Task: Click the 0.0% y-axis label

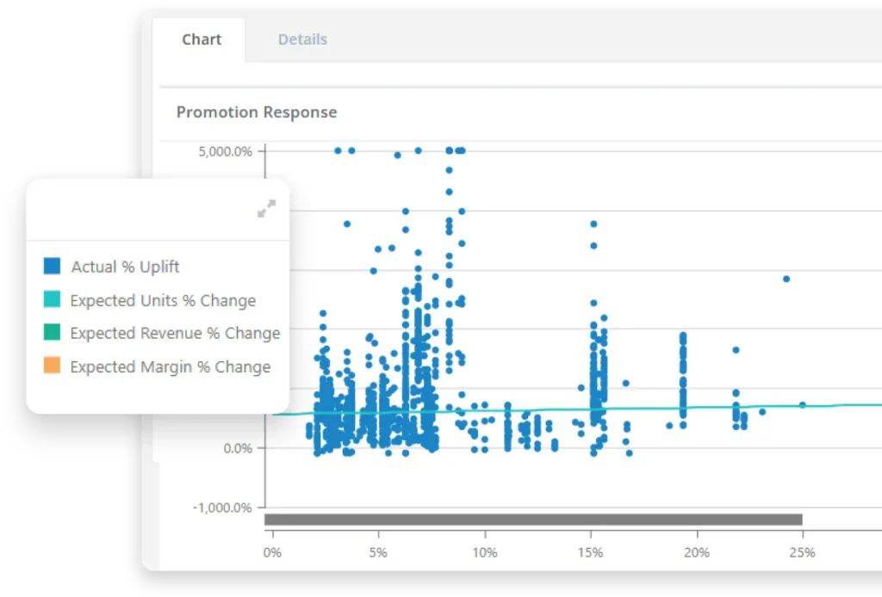Action: (238, 448)
